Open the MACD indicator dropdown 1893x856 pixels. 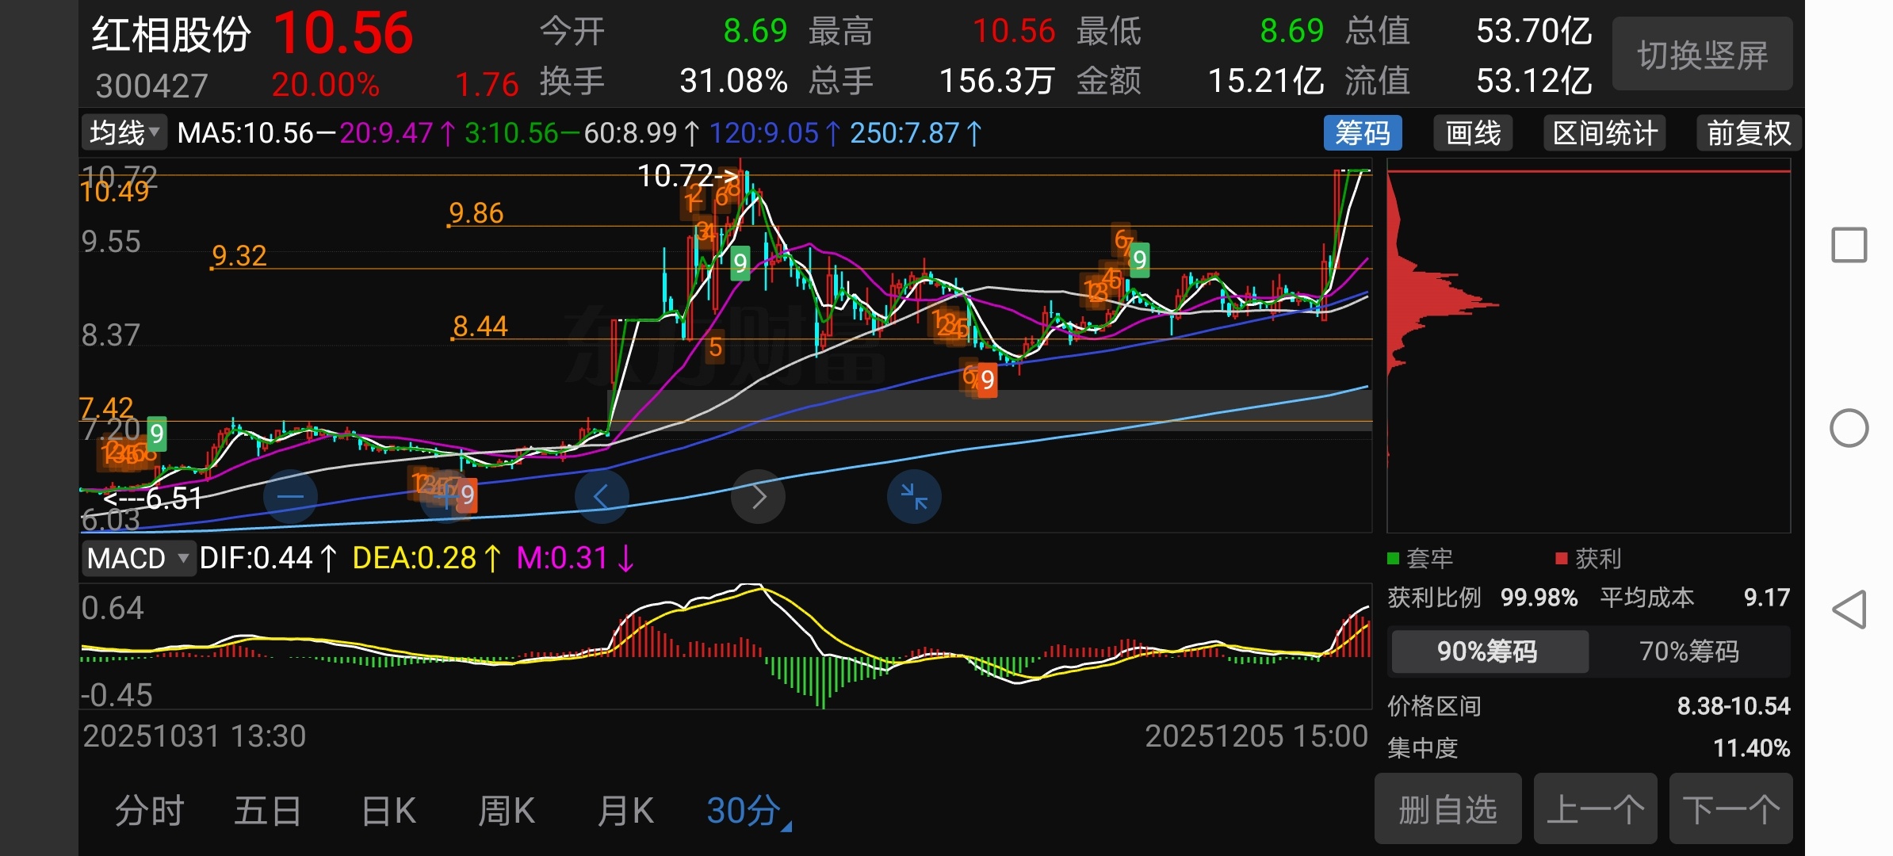[x=138, y=559]
